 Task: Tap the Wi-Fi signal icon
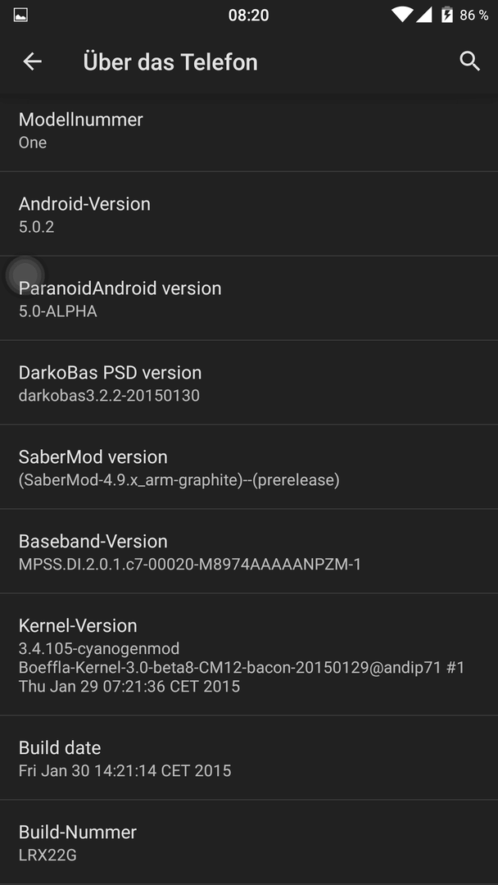[402, 15]
